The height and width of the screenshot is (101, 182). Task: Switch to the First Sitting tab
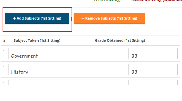click(108, 1)
